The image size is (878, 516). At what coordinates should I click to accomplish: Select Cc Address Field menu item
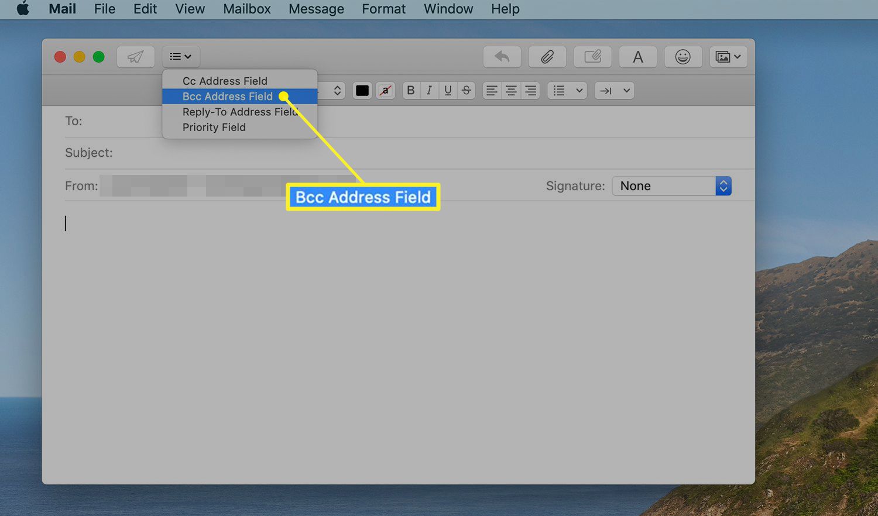click(x=240, y=81)
